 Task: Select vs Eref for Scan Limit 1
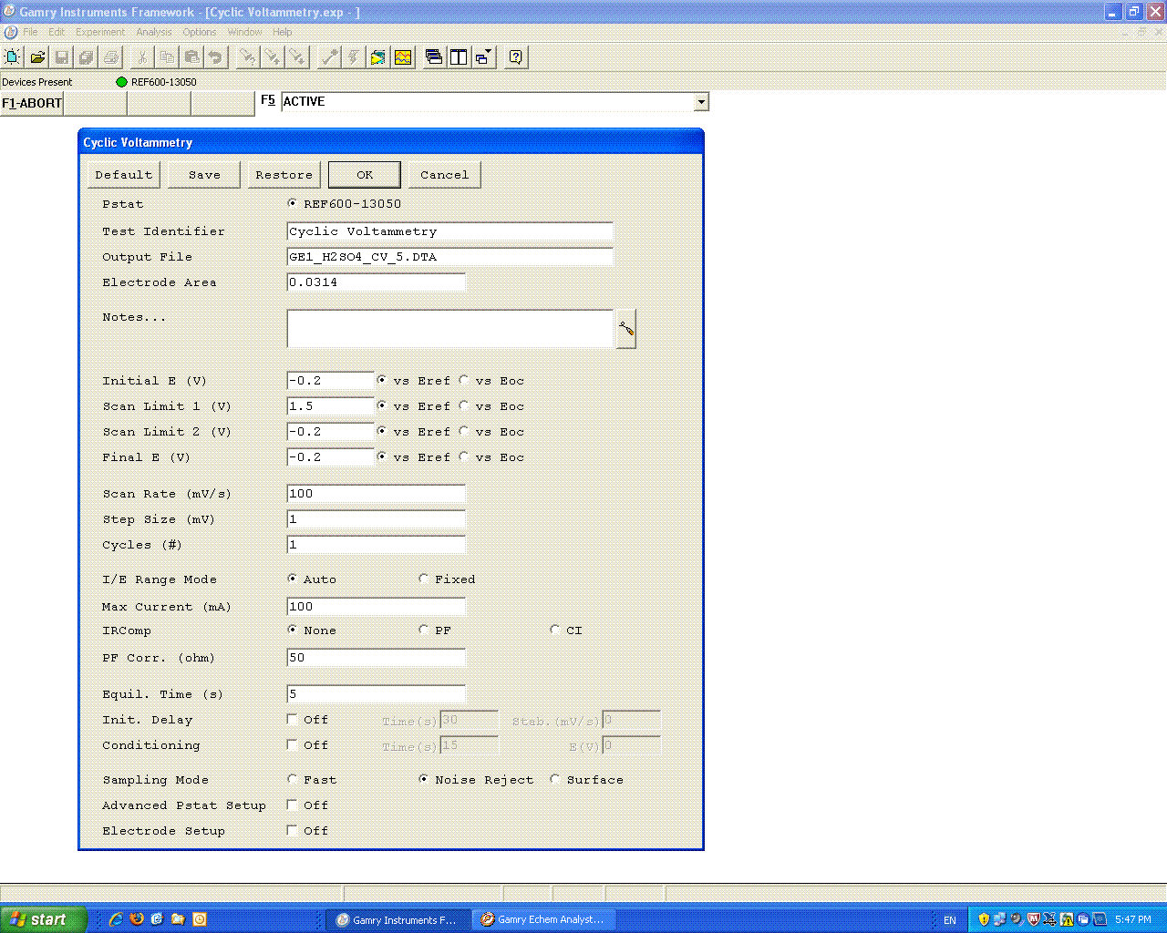(382, 405)
